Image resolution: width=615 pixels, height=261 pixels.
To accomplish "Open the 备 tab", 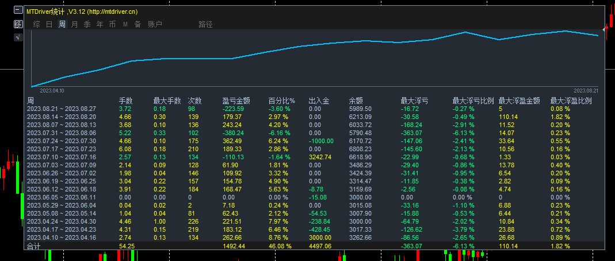I will [137, 24].
